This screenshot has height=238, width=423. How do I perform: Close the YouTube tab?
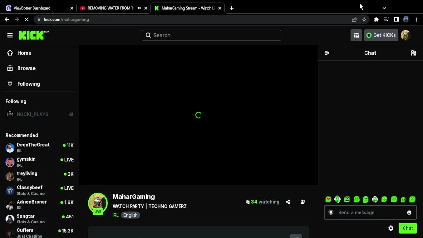pyautogui.click(x=146, y=8)
